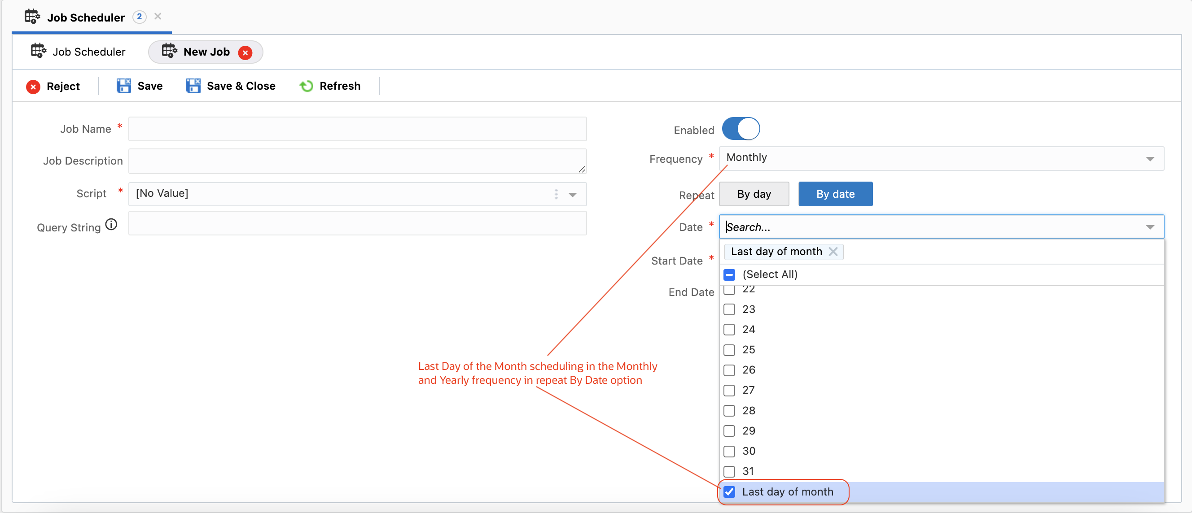Click the Save floppy disk icon
Viewport: 1192px width, 513px height.
(x=123, y=86)
